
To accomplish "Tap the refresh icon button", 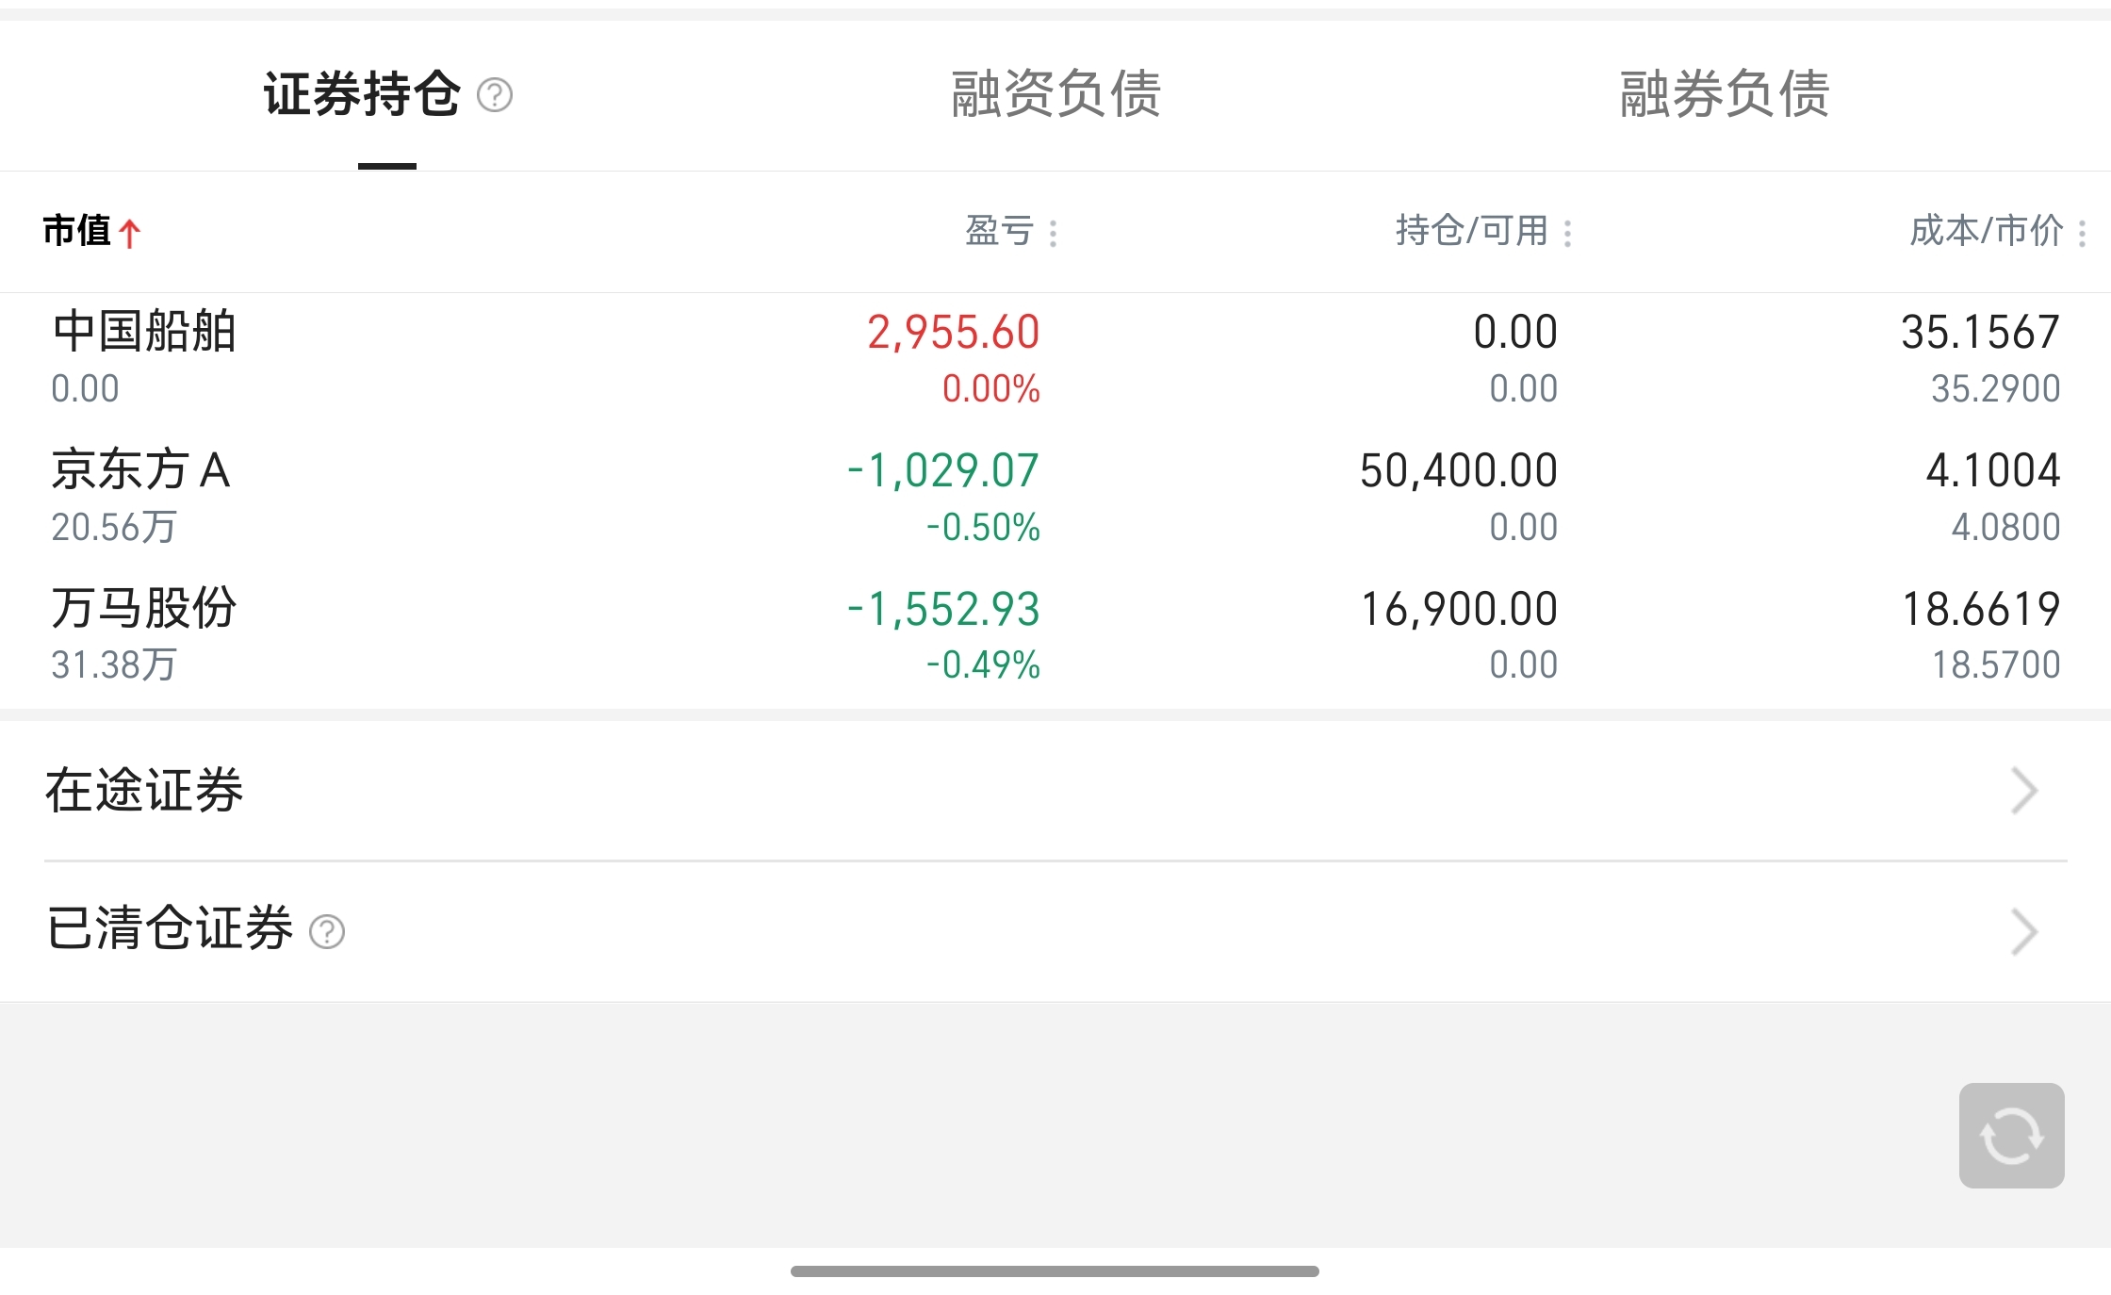I will click(x=2011, y=1136).
